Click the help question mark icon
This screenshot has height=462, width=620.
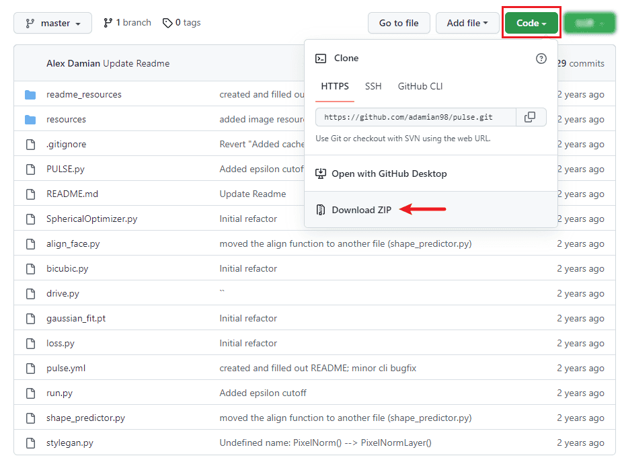pyautogui.click(x=541, y=59)
